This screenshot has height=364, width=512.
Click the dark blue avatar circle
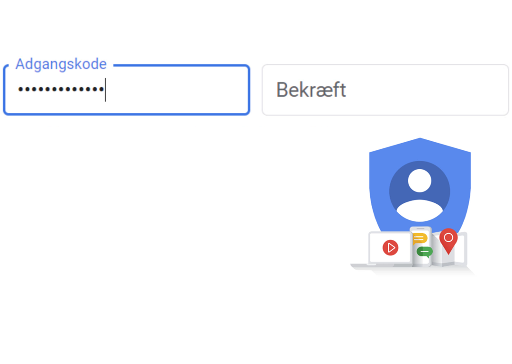point(420,191)
